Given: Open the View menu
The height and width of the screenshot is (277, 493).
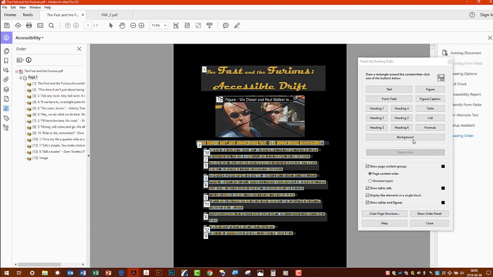Looking at the screenshot, I should point(23,7).
